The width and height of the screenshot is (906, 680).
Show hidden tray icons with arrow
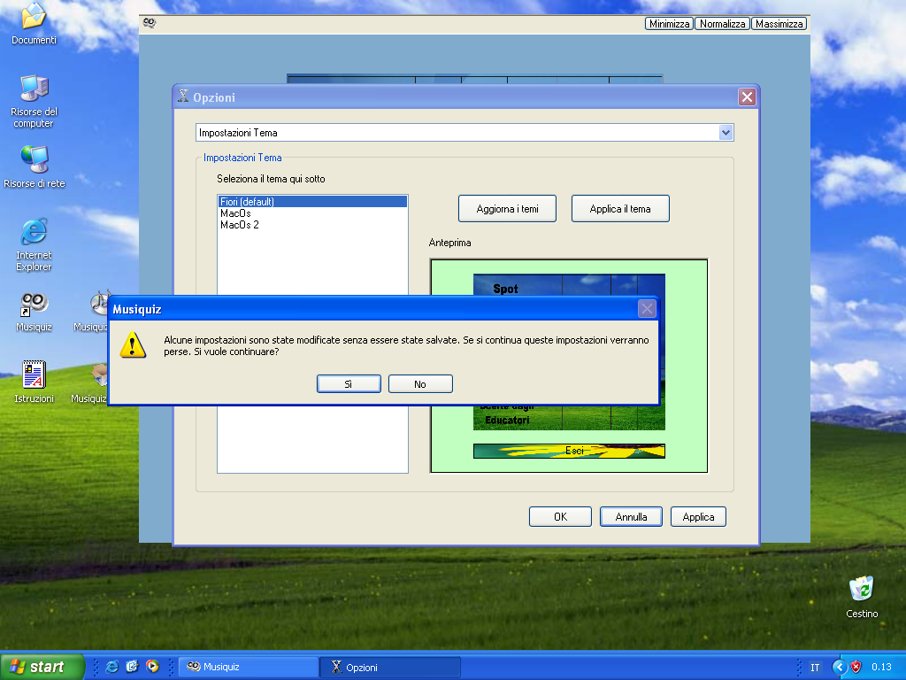point(839,667)
